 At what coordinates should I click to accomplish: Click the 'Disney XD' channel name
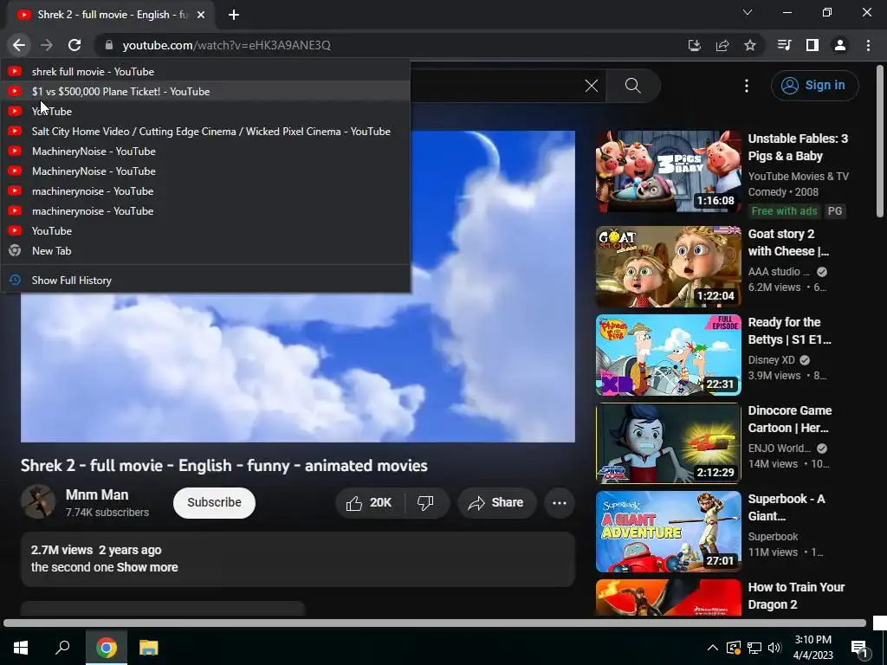772,360
